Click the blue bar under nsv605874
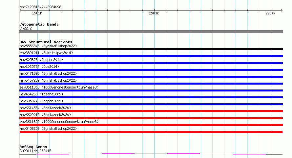This screenshot has height=158, width=292. point(151,104)
